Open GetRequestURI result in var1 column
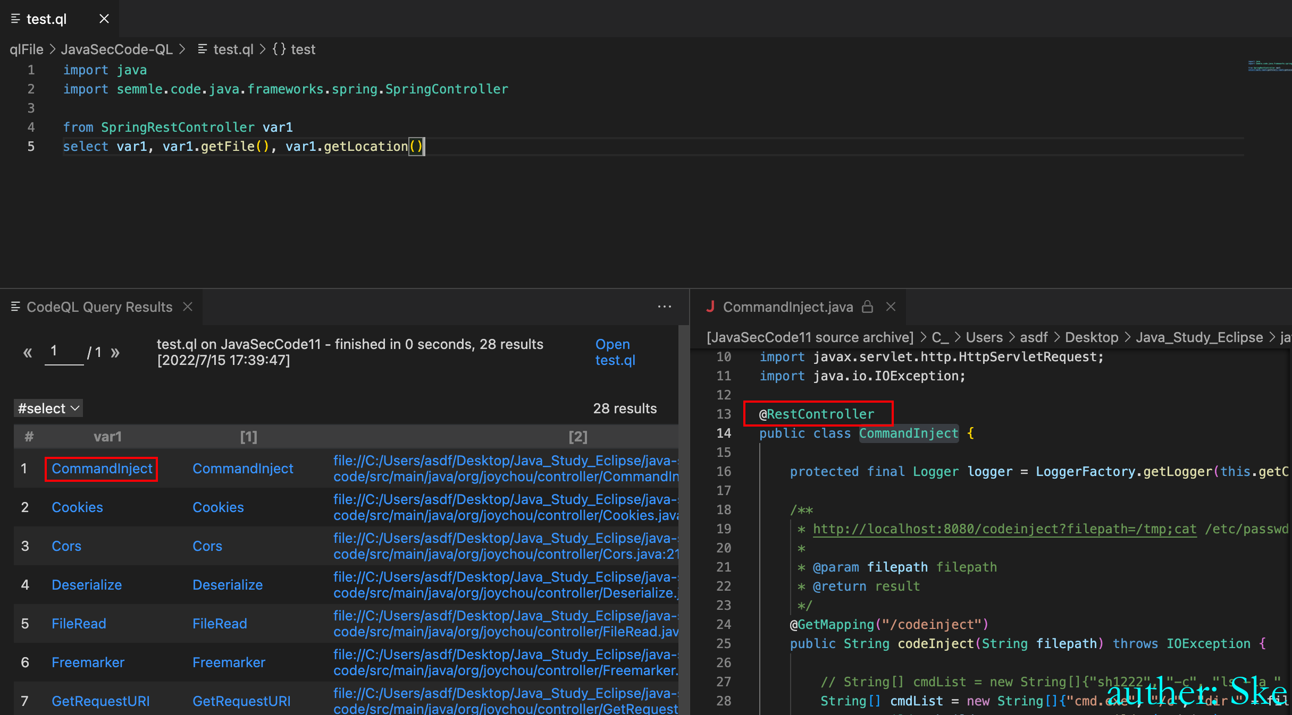Image resolution: width=1292 pixels, height=715 pixels. pos(100,701)
